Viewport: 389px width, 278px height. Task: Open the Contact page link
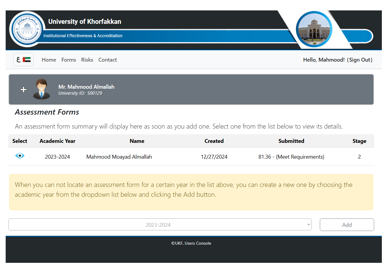(x=108, y=60)
